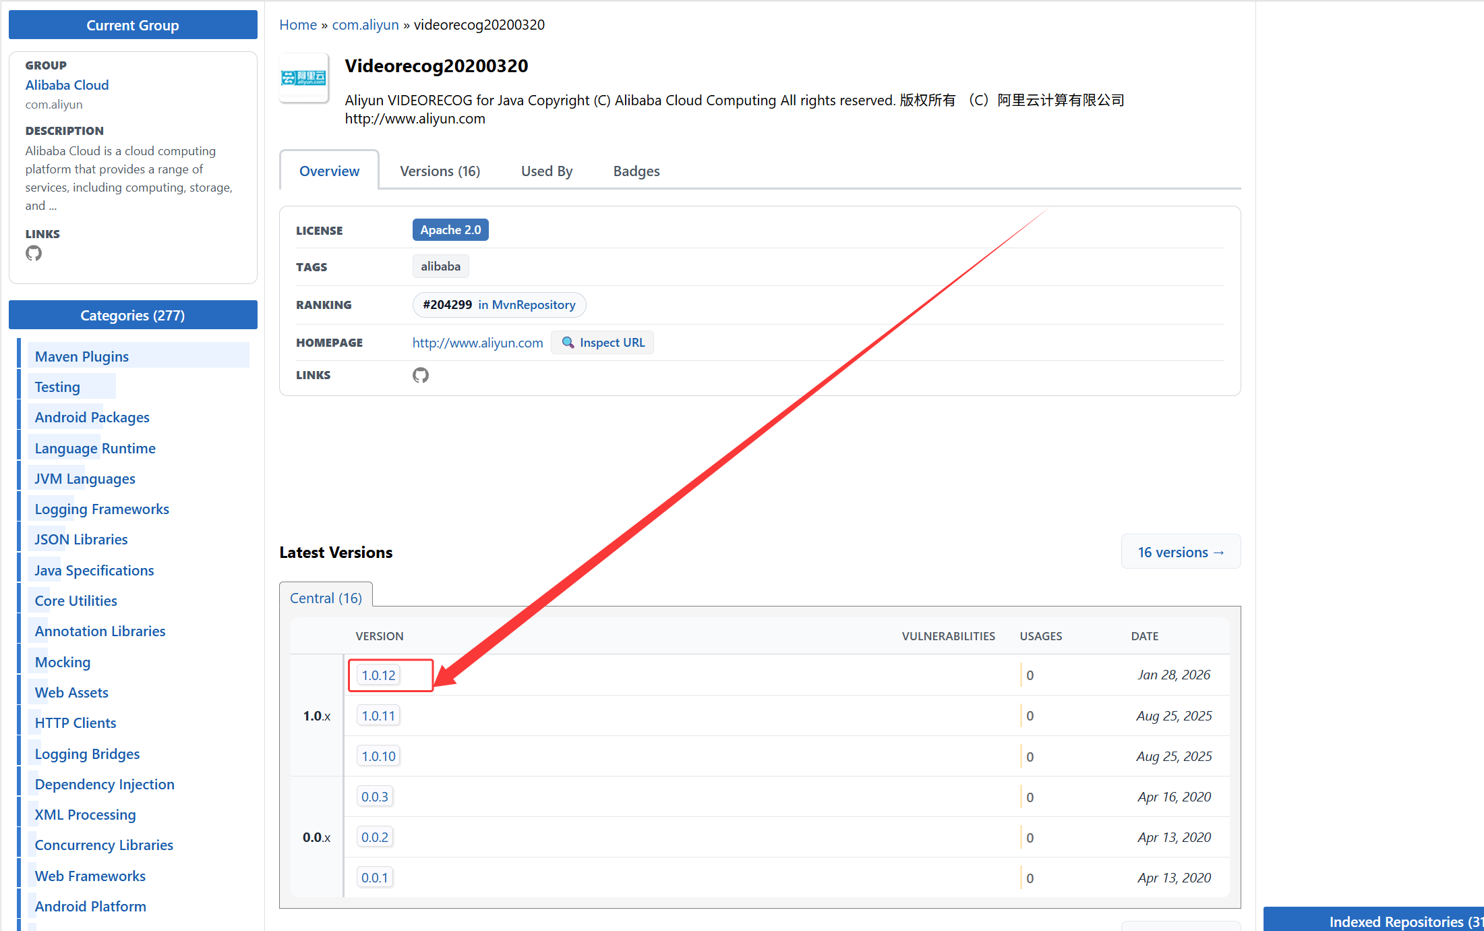Viewport: 1484px width, 931px height.
Task: Open the Web Assets category
Action: [71, 692]
